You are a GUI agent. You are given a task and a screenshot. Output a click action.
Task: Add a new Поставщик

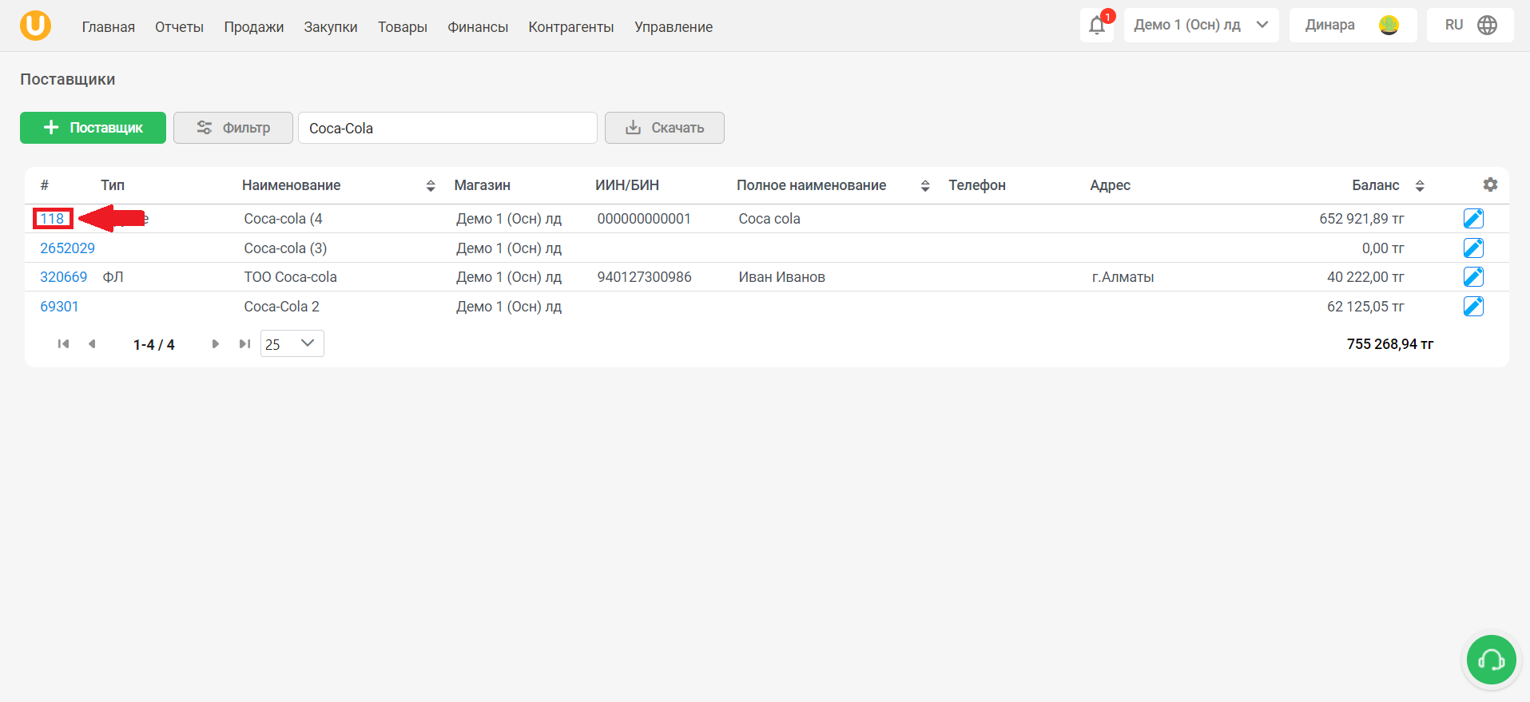(93, 128)
